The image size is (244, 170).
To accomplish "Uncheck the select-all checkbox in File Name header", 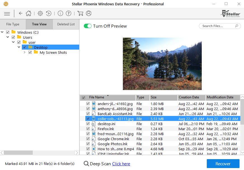I will coord(84,98).
